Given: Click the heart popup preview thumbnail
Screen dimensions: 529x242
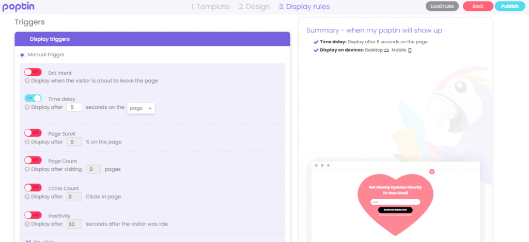Looking at the screenshot, I should (x=395, y=205).
